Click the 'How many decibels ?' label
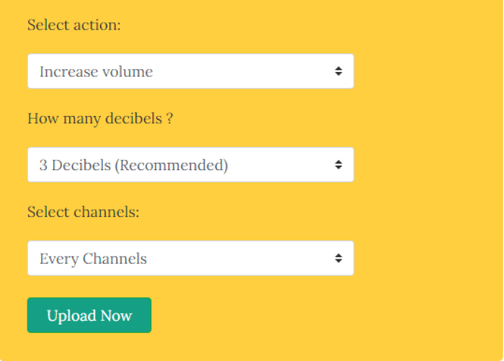504x361 pixels. pyautogui.click(x=100, y=118)
